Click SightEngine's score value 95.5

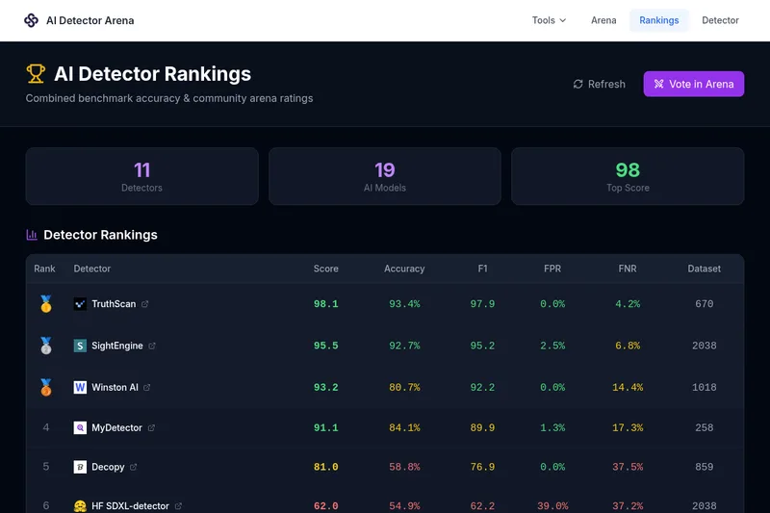click(326, 346)
